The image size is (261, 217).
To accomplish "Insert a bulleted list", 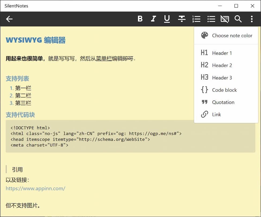I will (211, 19).
